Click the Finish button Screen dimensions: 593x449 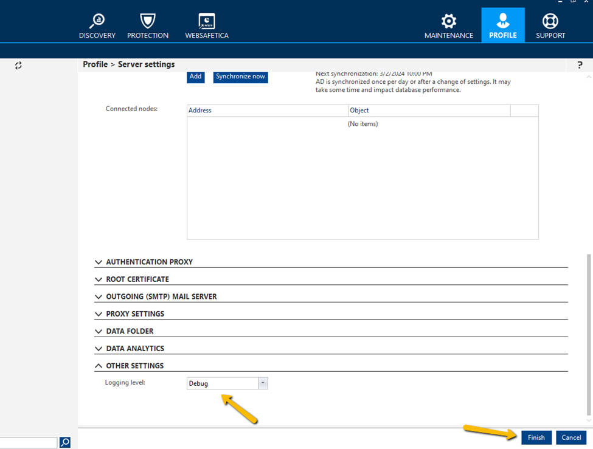coord(536,437)
